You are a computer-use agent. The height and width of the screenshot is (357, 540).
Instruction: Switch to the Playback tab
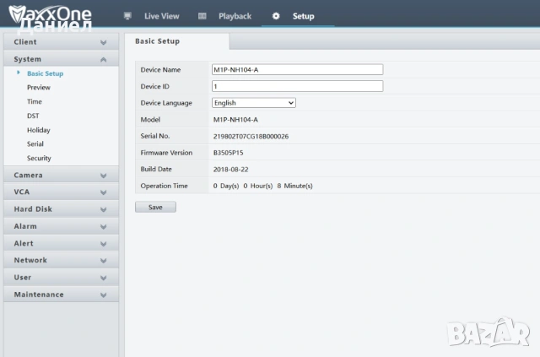click(235, 16)
